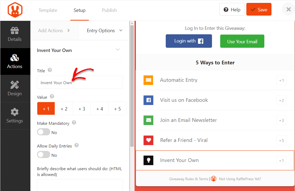The height and width of the screenshot is (191, 295).
Task: Save the giveaway
Action: click(259, 9)
